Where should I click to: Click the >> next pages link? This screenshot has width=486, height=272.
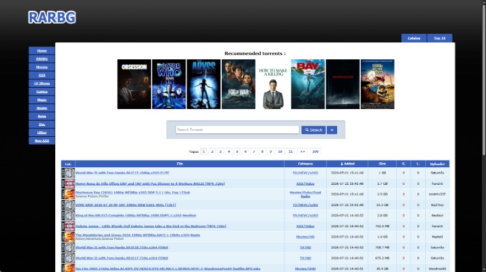pyautogui.click(x=302, y=151)
